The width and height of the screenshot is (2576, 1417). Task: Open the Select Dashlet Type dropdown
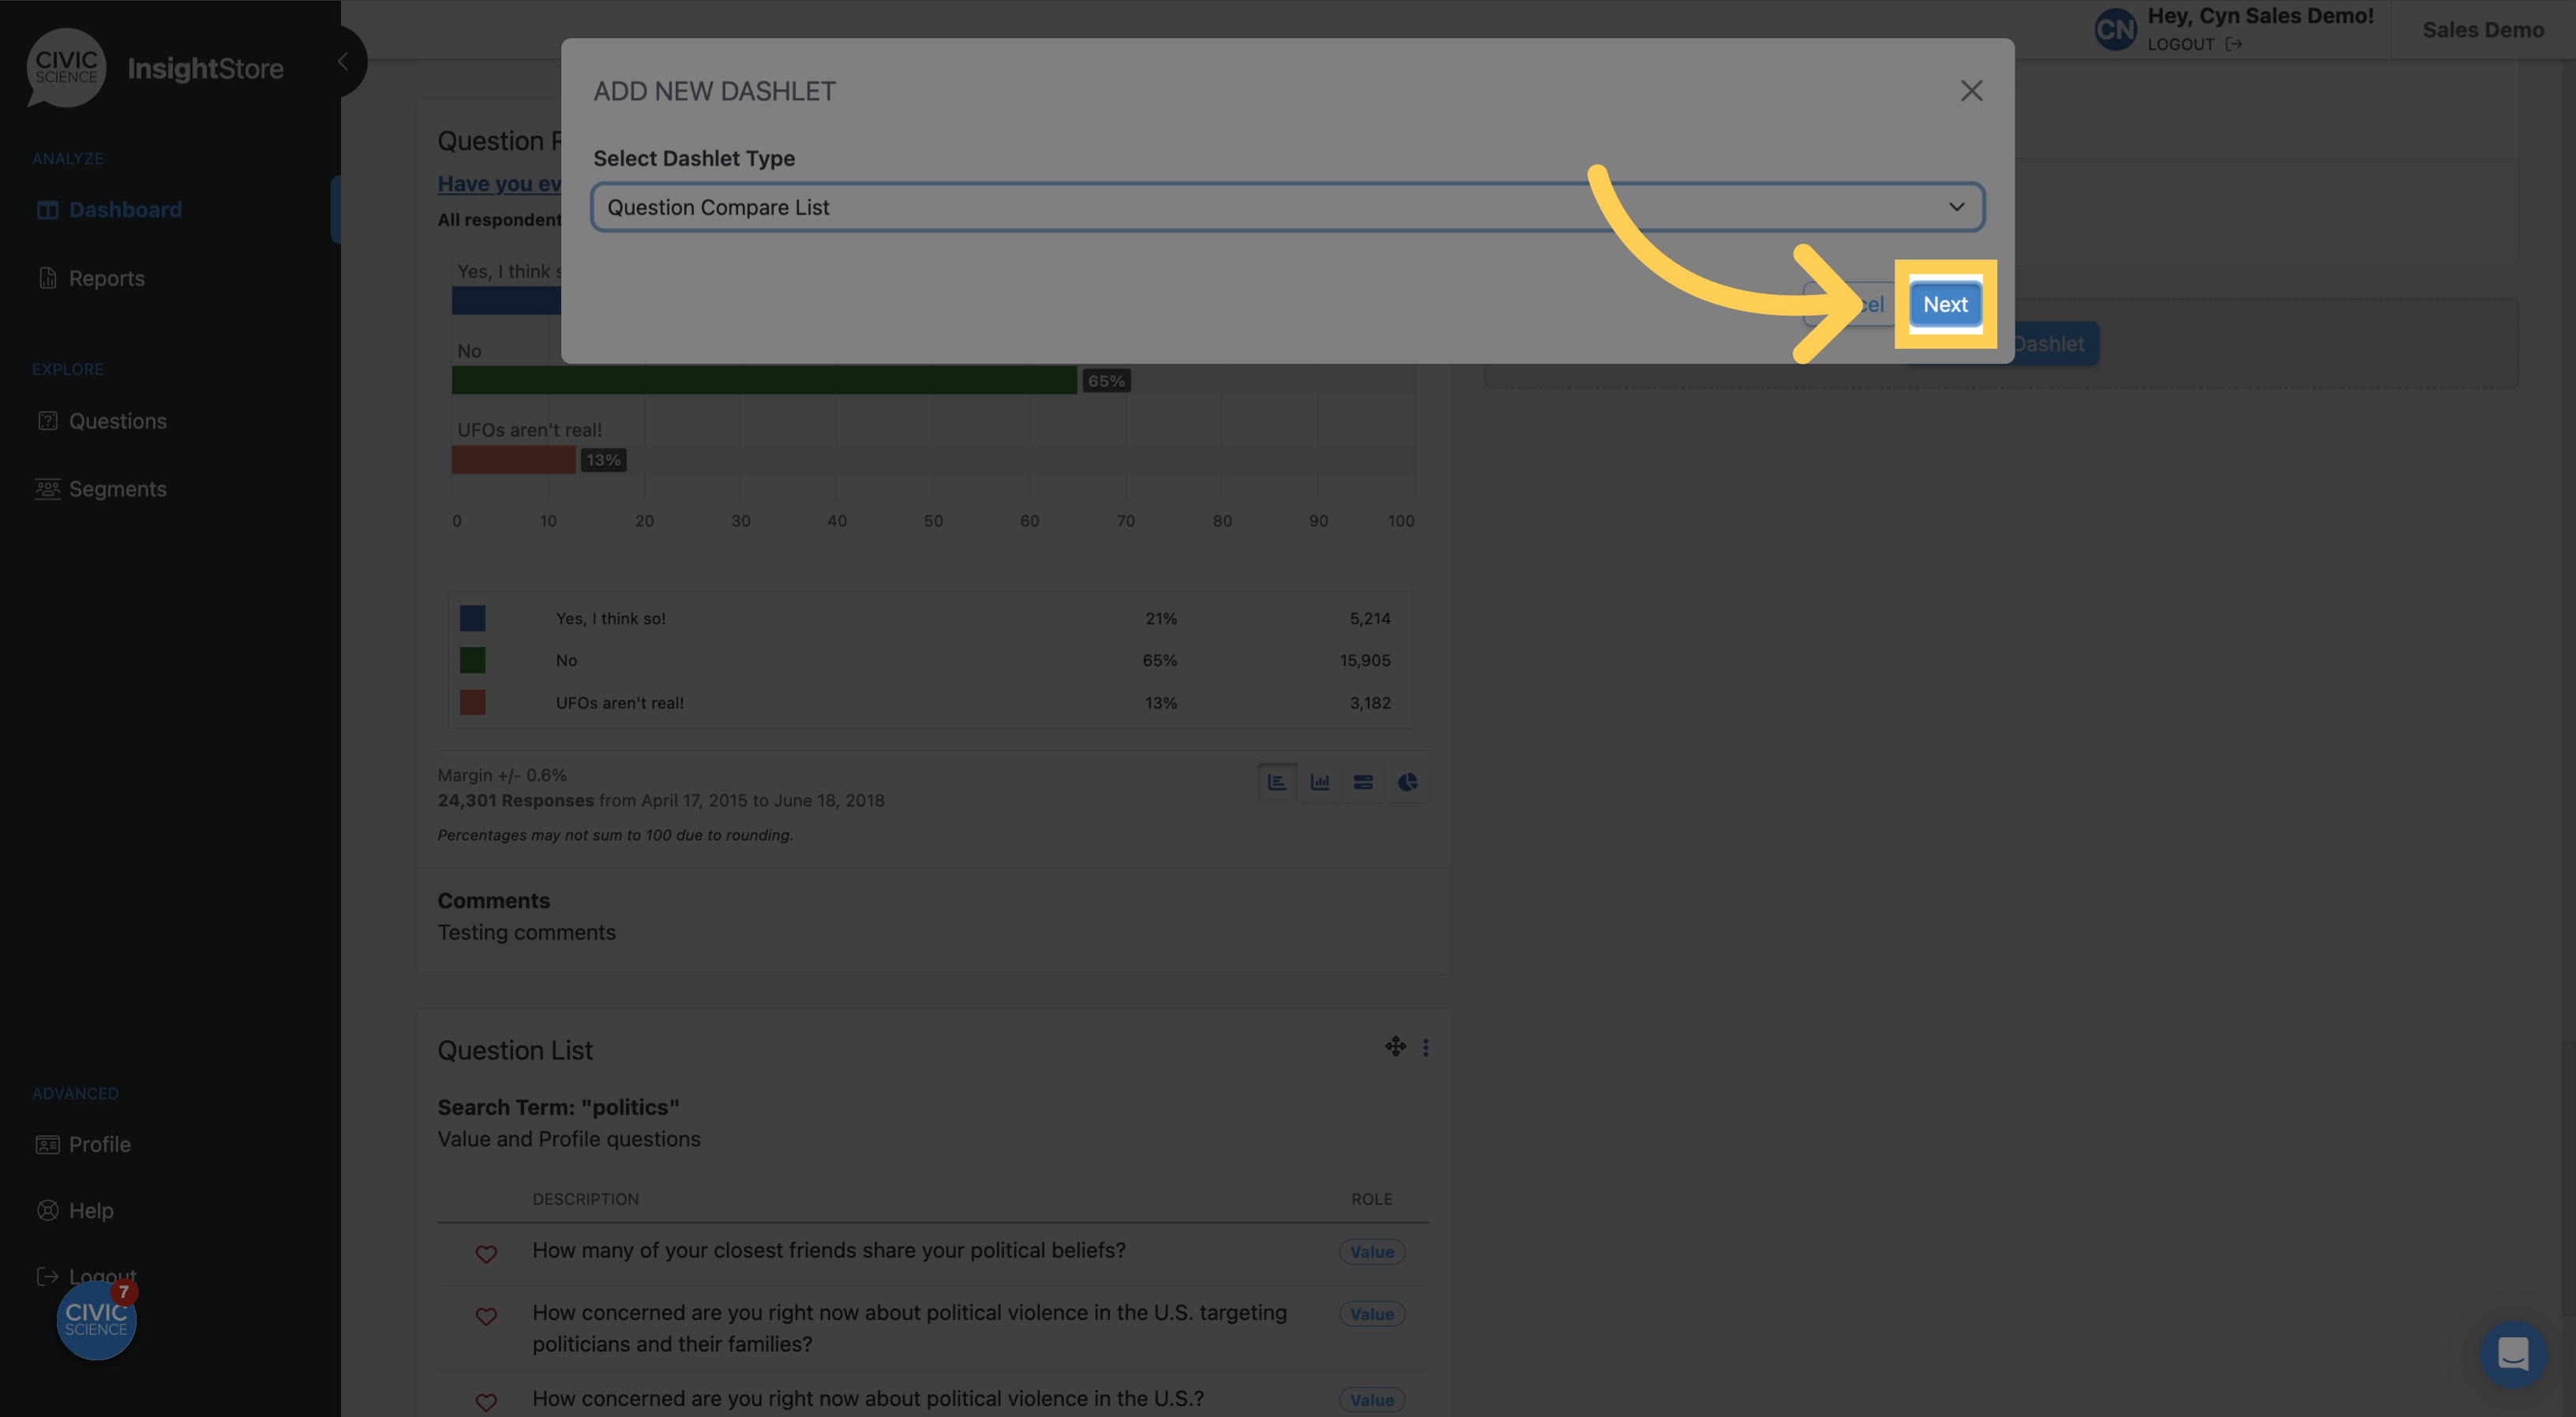1287,207
